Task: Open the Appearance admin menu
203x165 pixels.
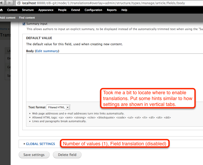Action: [x=46, y=10]
